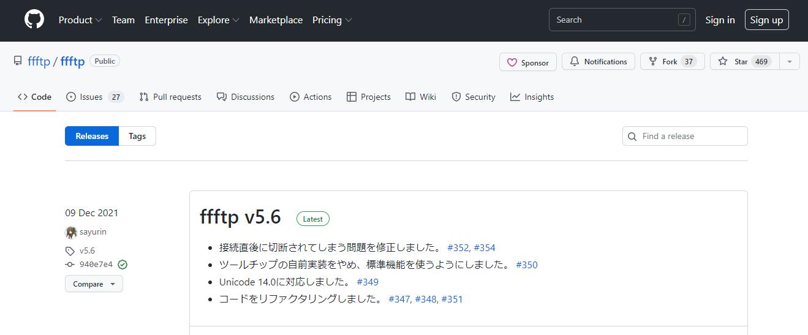Click the heart icon on Sponsor
This screenshot has width=808, height=335.
click(x=512, y=62)
